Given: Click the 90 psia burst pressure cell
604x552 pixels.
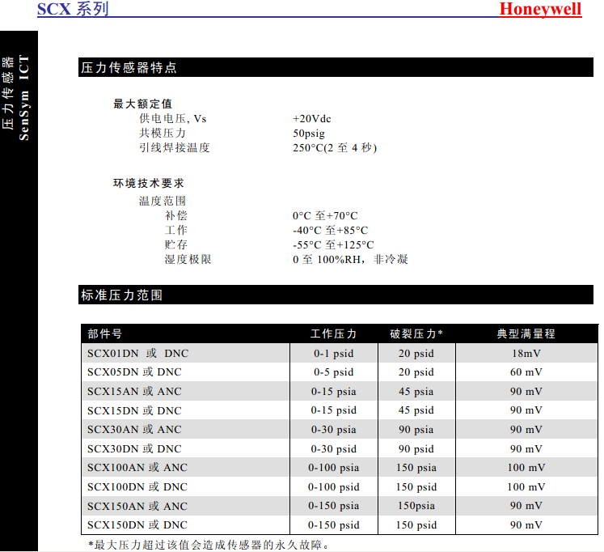Looking at the screenshot, I should point(416,430).
